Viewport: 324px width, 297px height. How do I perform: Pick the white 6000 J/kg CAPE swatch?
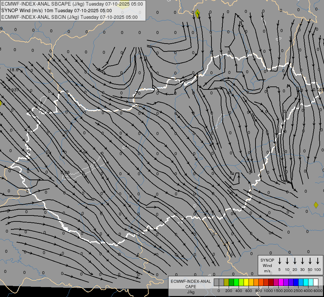tap(316, 282)
